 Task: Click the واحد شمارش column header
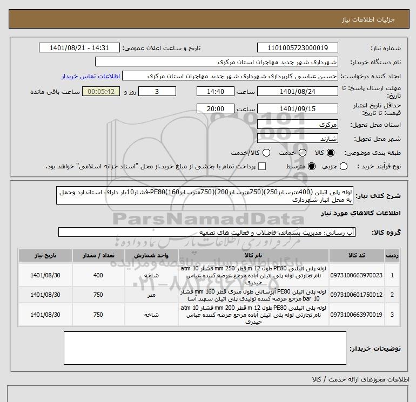[x=151, y=255]
